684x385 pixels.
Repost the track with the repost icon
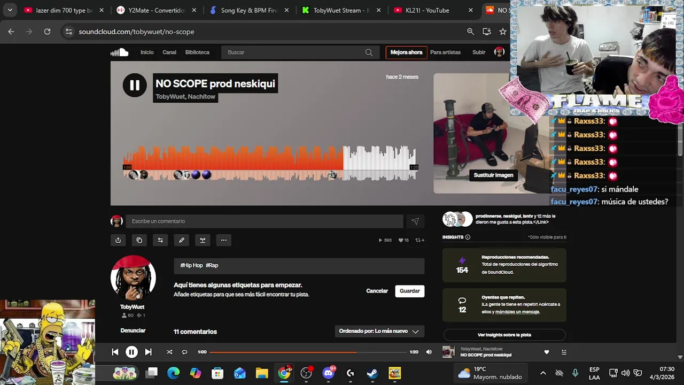(160, 240)
